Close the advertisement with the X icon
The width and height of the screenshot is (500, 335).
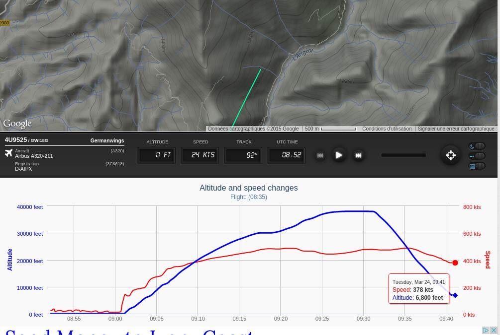[x=494, y=330]
